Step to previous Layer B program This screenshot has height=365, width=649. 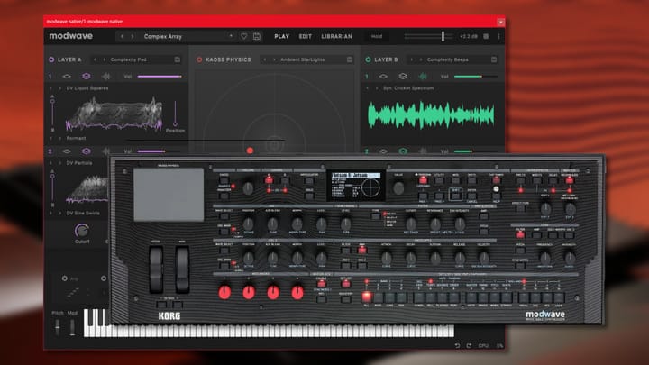point(411,59)
